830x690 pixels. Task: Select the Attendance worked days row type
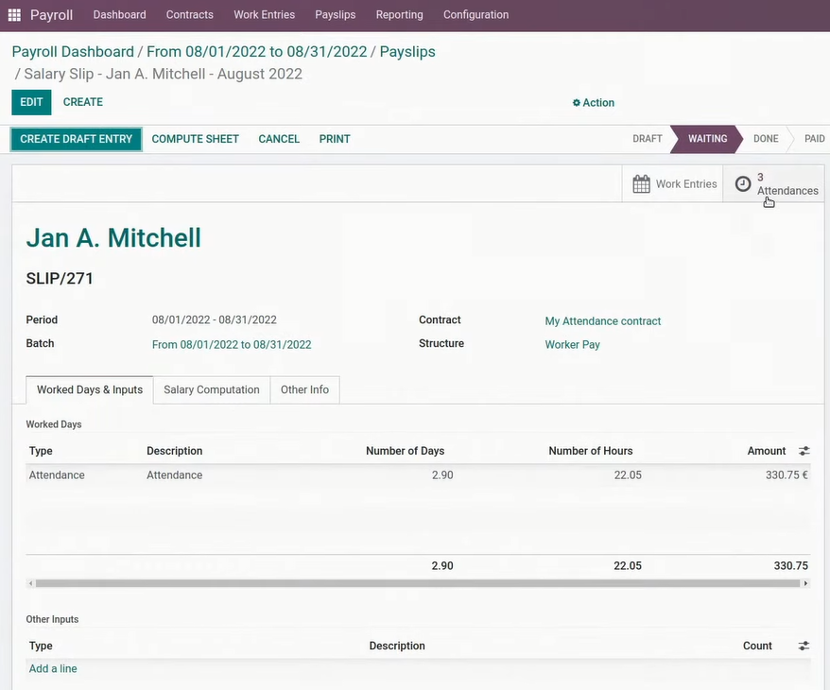[57, 475]
